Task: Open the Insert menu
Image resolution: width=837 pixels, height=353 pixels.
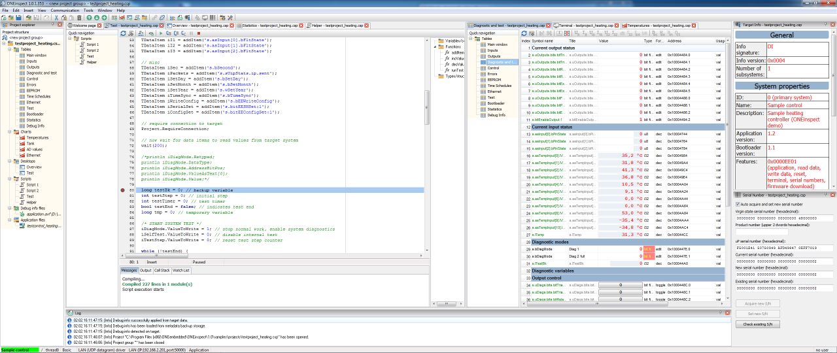Action: point(28,10)
